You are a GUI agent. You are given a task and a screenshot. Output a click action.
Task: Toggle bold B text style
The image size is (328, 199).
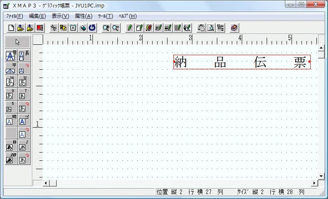[11, 146]
